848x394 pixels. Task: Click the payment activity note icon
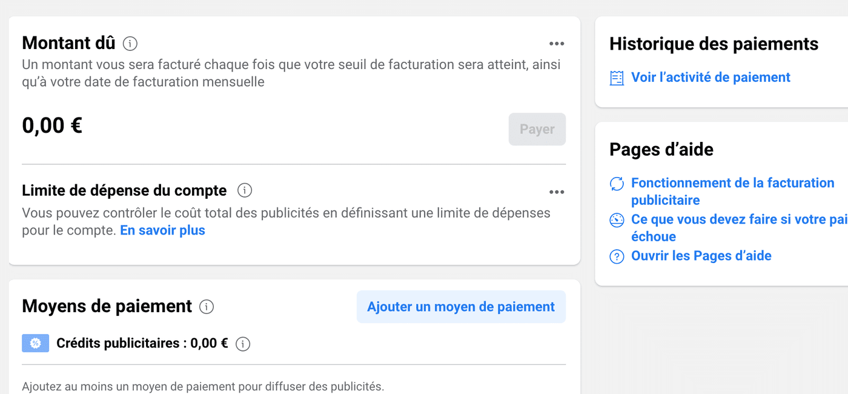point(616,78)
